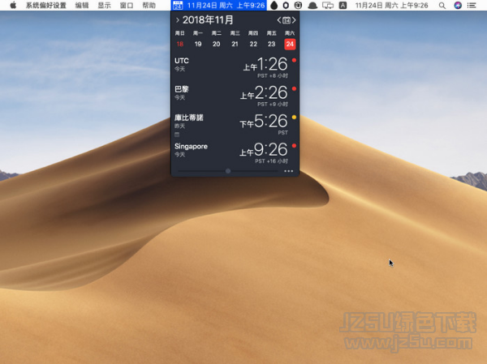Image resolution: width=487 pixels, height=364 pixels.
Task: Select date 19 in the week row
Action: (x=198, y=44)
